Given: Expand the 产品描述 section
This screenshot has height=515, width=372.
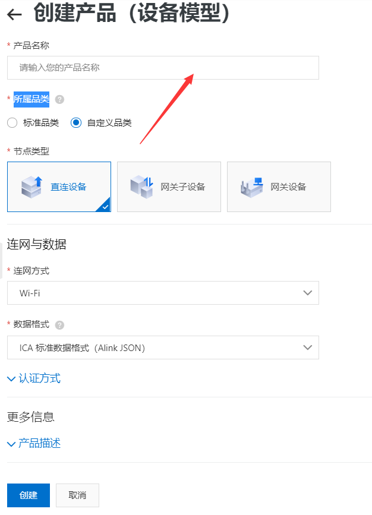Looking at the screenshot, I should (x=34, y=443).
